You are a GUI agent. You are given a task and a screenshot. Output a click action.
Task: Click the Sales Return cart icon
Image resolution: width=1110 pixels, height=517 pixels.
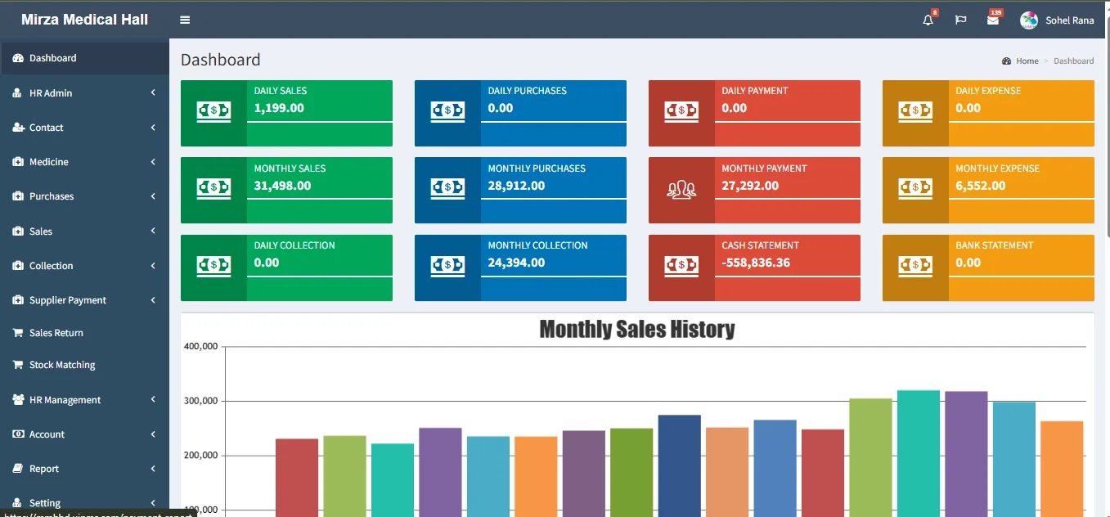(18, 333)
